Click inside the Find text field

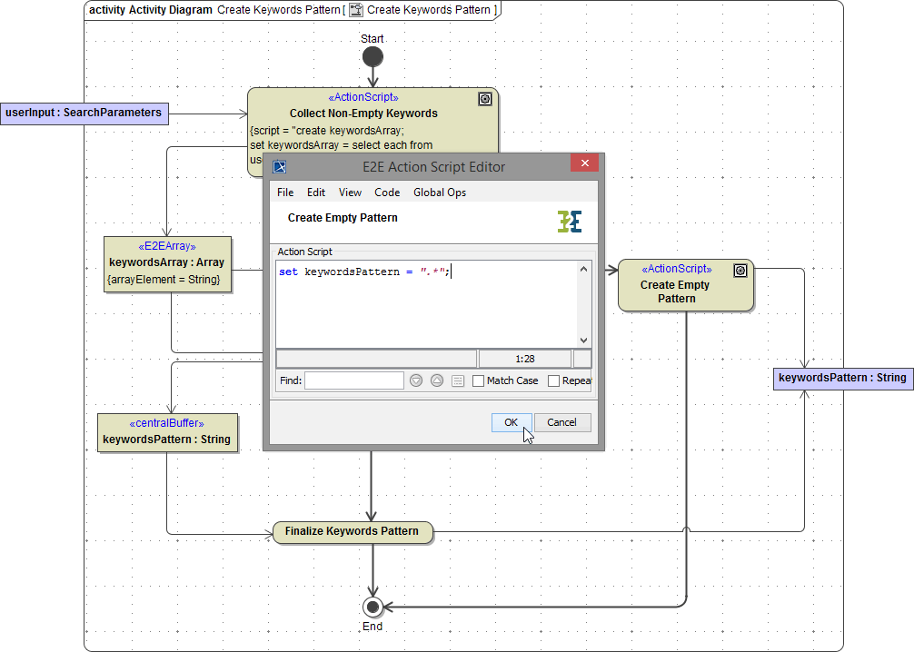[x=353, y=380]
